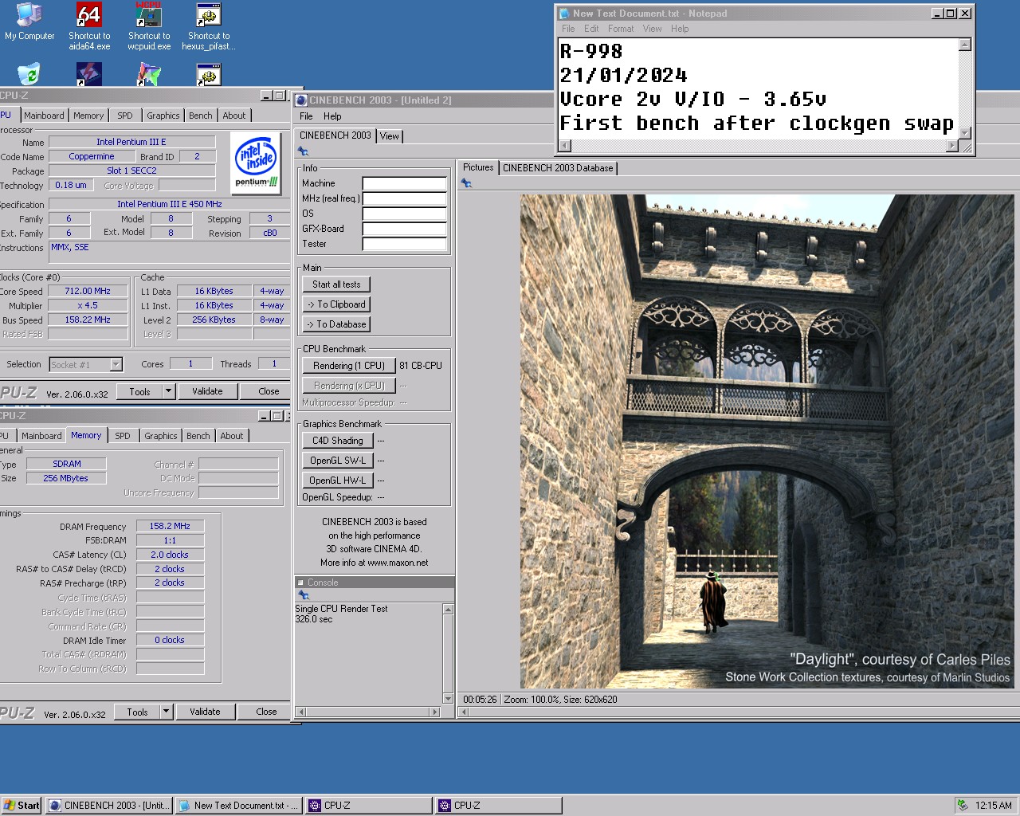Click the Tester input field
1020x816 pixels.
404,244
